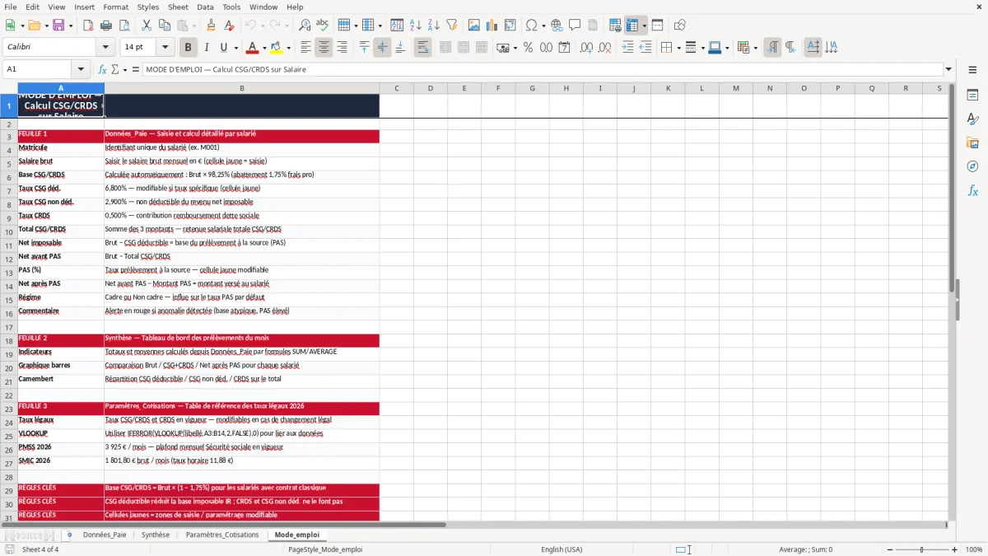Screen dimensions: 988x556
Task: Open the Select Function sum button
Action: [117, 69]
